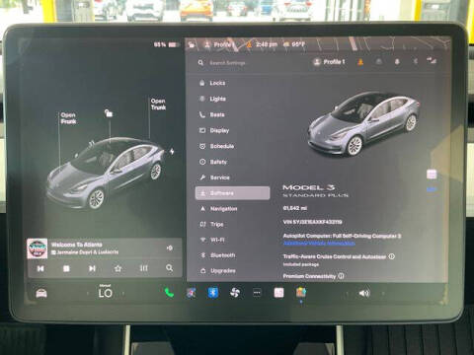Skip to the previous track
The image size is (474, 355).
coord(40,268)
